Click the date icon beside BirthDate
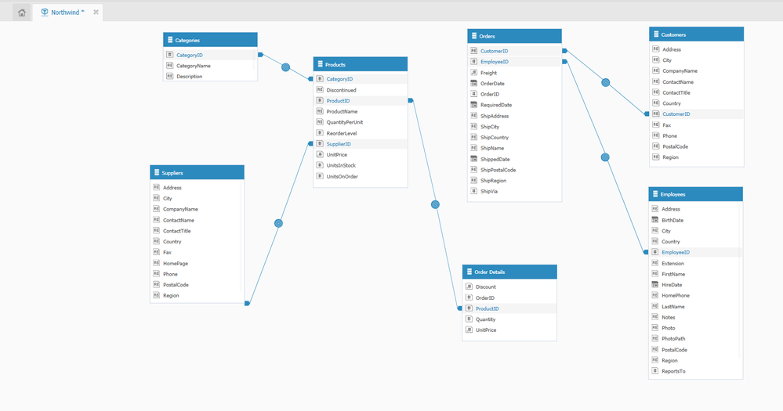Image resolution: width=783 pixels, height=411 pixels. point(655,220)
